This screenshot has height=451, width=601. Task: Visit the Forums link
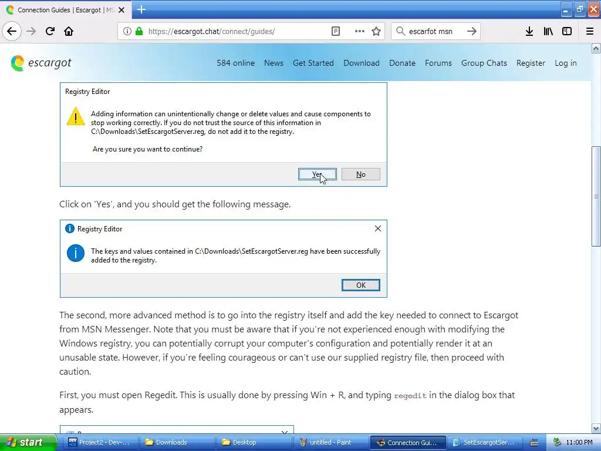point(438,63)
